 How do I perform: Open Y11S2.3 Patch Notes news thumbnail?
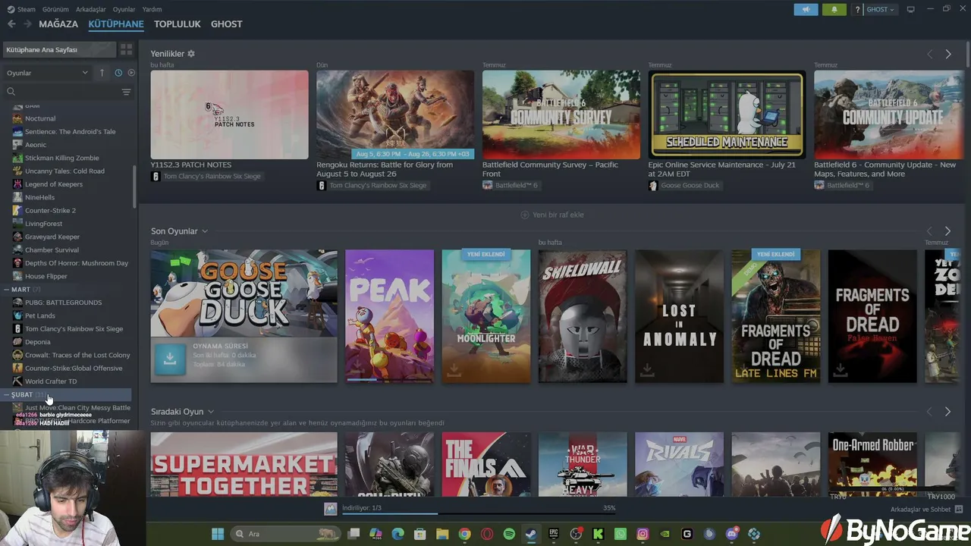[229, 115]
